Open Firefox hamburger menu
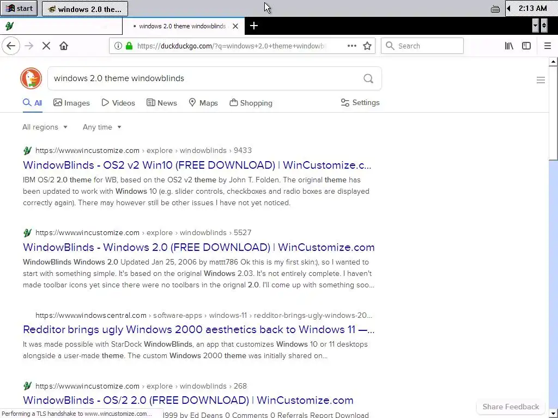The width and height of the screenshot is (558, 418). click(x=548, y=46)
